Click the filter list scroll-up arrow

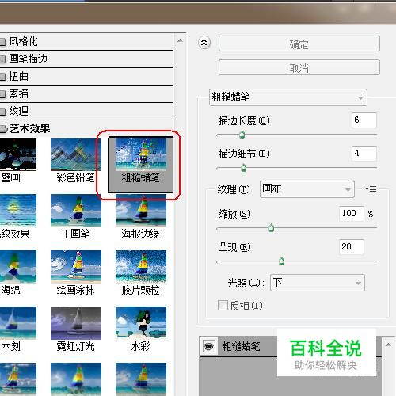click(x=180, y=40)
